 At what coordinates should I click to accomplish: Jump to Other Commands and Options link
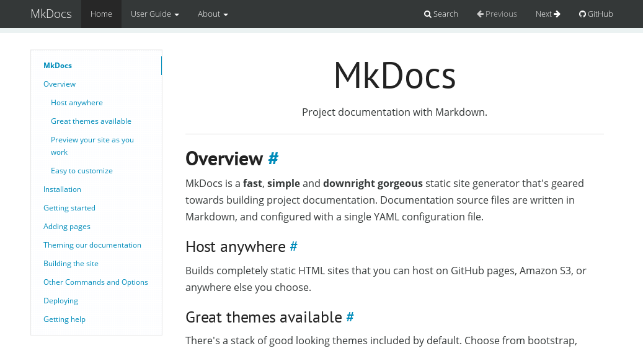point(95,282)
